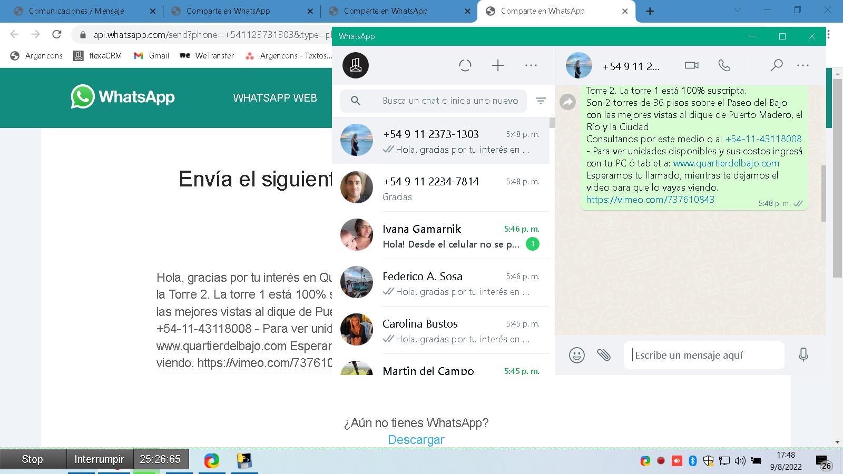Screen dimensions: 843x474
Task: Click Bluetooth icon in system tray
Action: [x=693, y=461]
